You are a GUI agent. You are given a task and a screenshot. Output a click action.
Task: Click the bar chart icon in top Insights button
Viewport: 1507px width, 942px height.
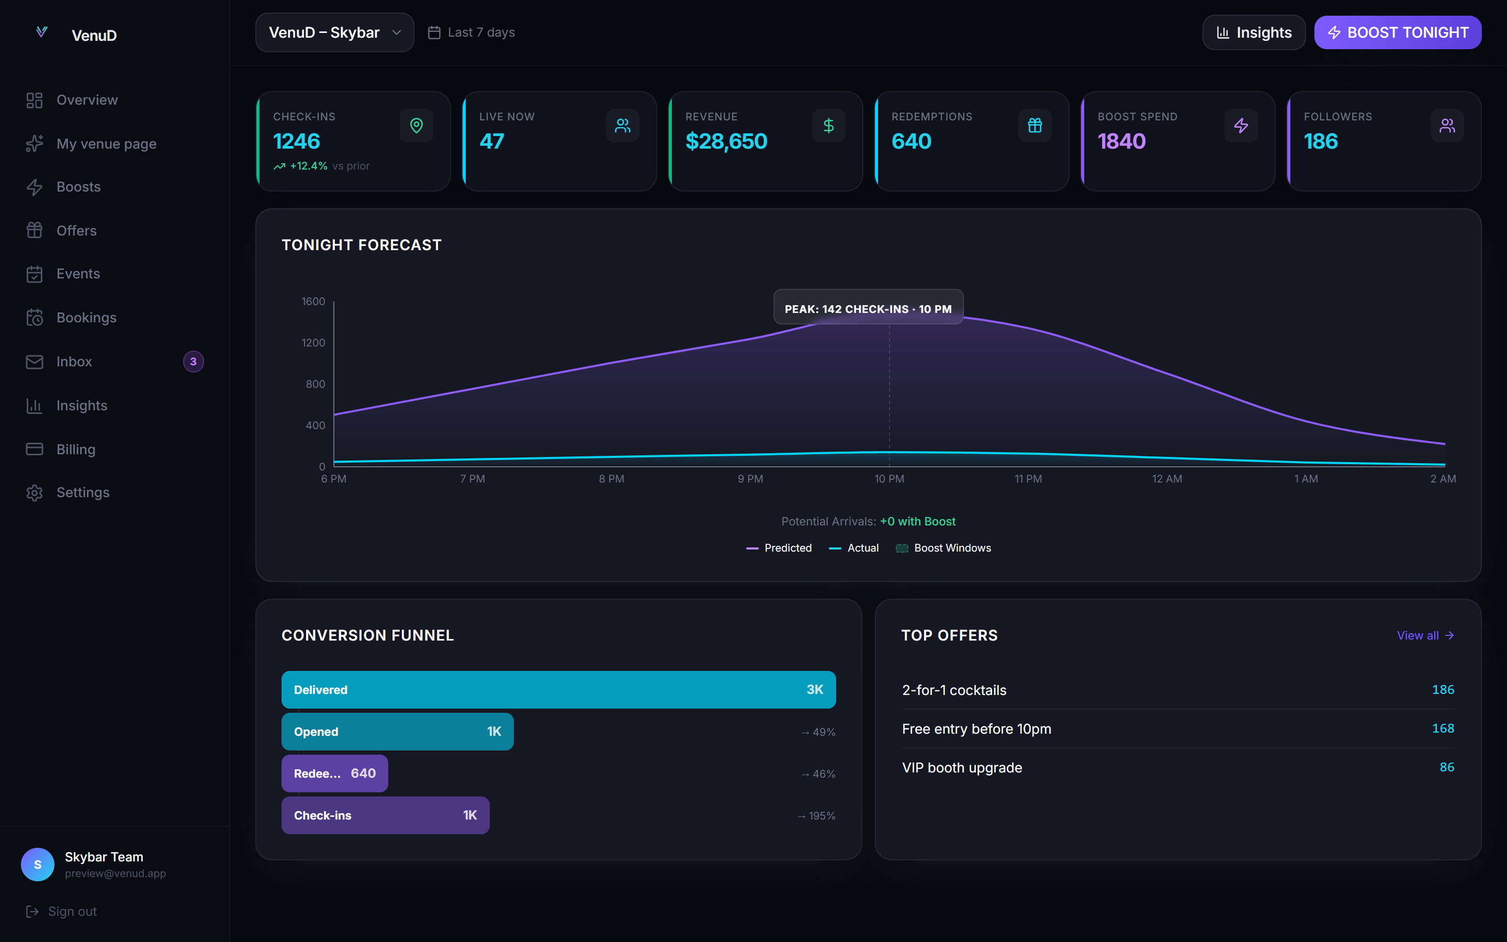coord(1223,32)
